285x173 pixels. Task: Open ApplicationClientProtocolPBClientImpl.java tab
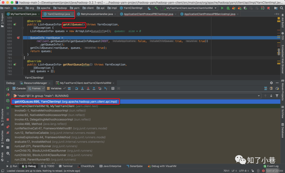(149, 14)
